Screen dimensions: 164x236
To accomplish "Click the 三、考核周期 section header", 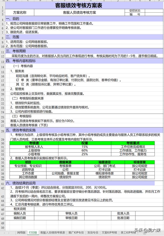I will tap(84, 51).
